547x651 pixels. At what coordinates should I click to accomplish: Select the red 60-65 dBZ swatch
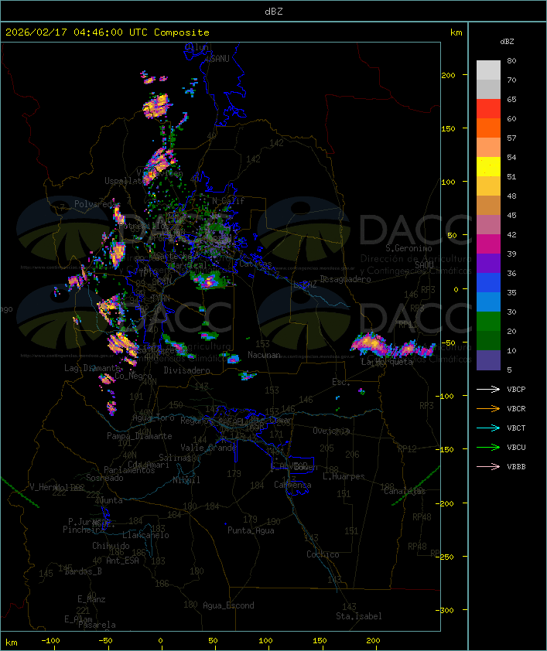click(488, 109)
